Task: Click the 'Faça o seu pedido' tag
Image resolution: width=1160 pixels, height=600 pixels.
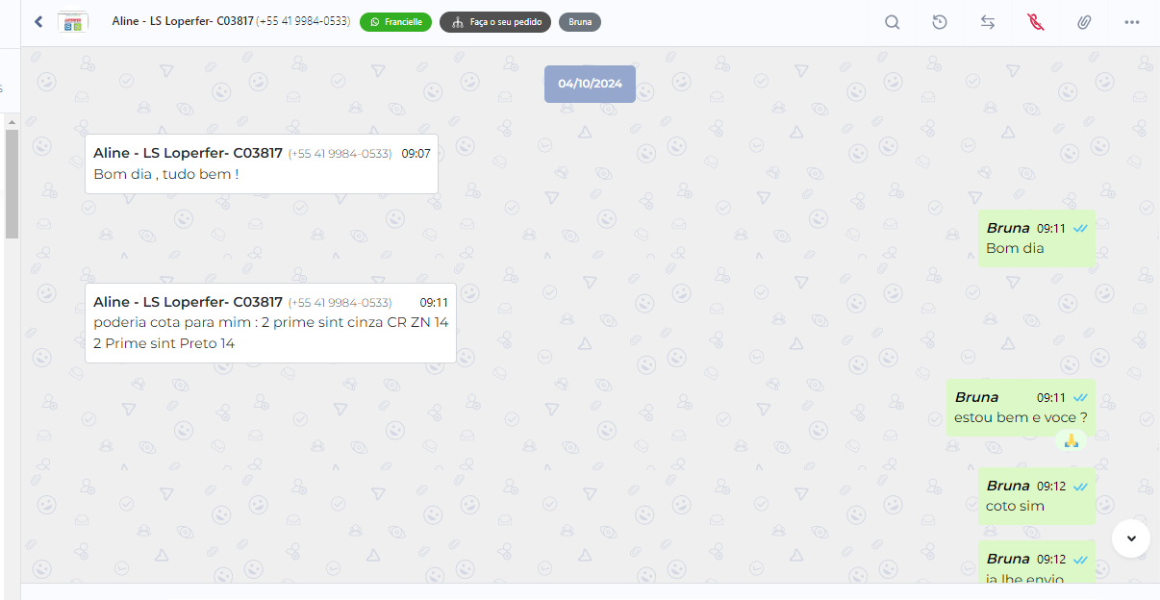Action: pos(495,21)
